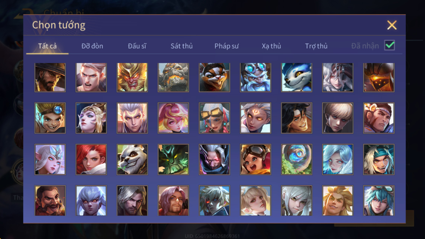The width and height of the screenshot is (425, 239).
Task: Open the Sát thủ tab
Action: coord(181,46)
